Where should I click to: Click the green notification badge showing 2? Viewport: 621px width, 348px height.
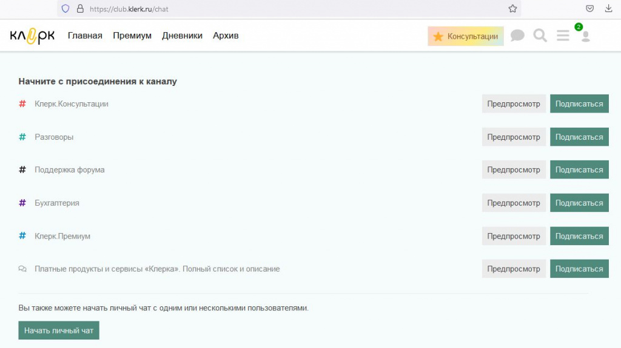pos(579,27)
